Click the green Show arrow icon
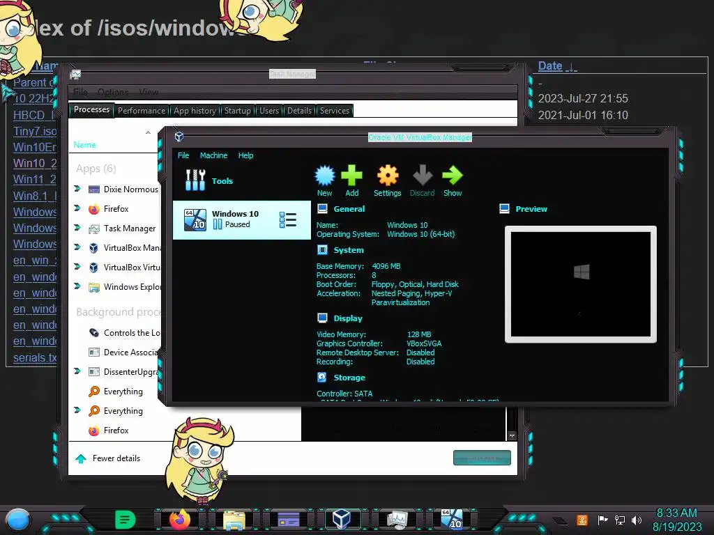The width and height of the screenshot is (714, 535). click(452, 176)
